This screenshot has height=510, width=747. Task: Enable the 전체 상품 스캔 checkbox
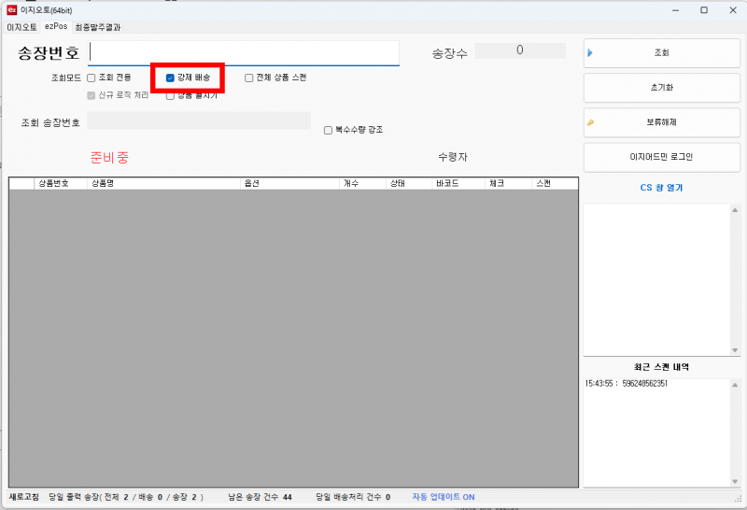[x=248, y=78]
